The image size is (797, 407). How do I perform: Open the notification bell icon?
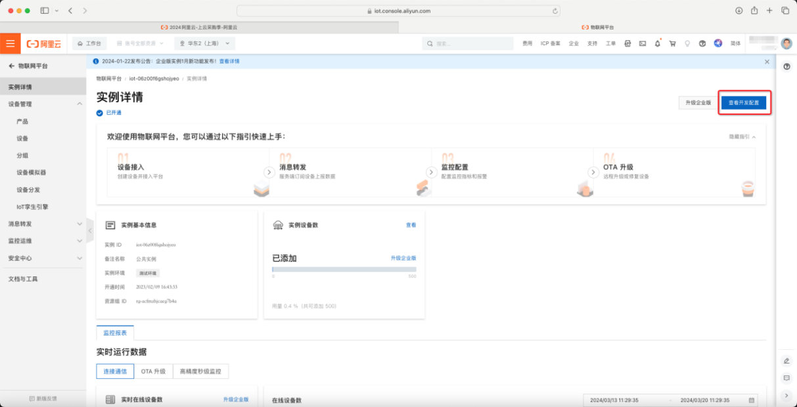658,43
